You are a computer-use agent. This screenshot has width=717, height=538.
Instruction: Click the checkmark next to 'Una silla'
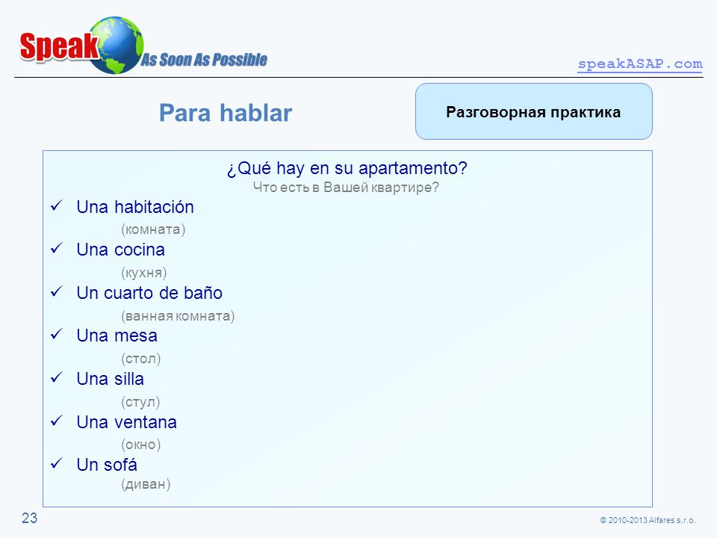(x=56, y=377)
